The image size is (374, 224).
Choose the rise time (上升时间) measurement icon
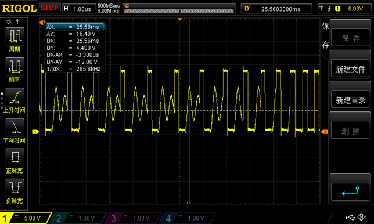(x=15, y=97)
